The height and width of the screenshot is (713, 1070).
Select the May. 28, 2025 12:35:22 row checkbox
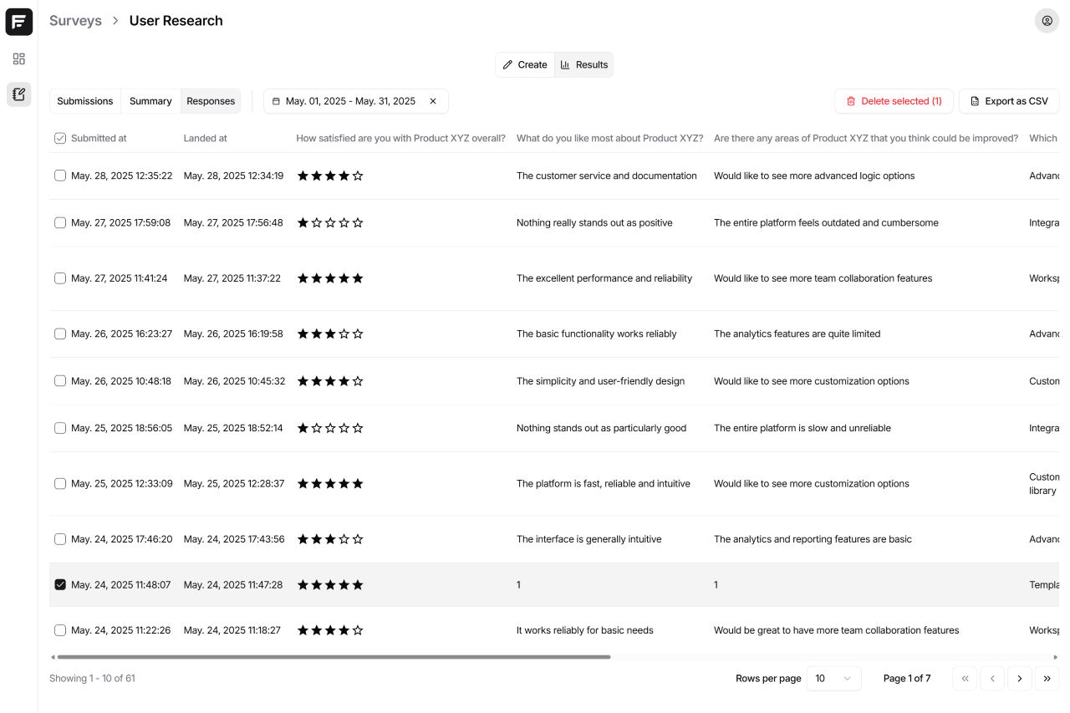60,176
